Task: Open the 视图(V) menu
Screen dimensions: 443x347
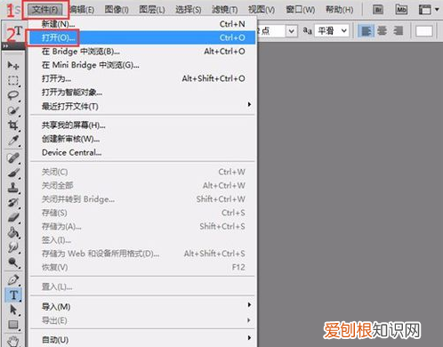Action: point(262,10)
